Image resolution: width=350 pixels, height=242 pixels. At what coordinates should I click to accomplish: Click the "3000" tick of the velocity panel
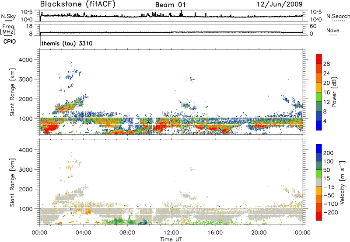tap(25, 169)
